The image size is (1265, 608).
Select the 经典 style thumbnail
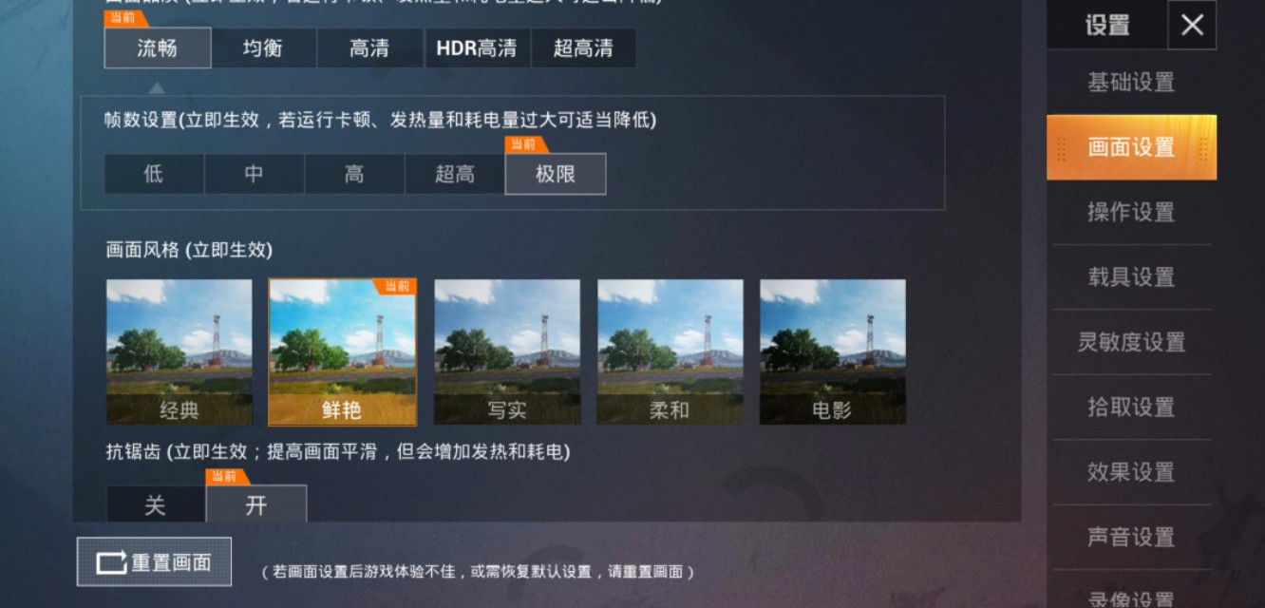tap(179, 351)
